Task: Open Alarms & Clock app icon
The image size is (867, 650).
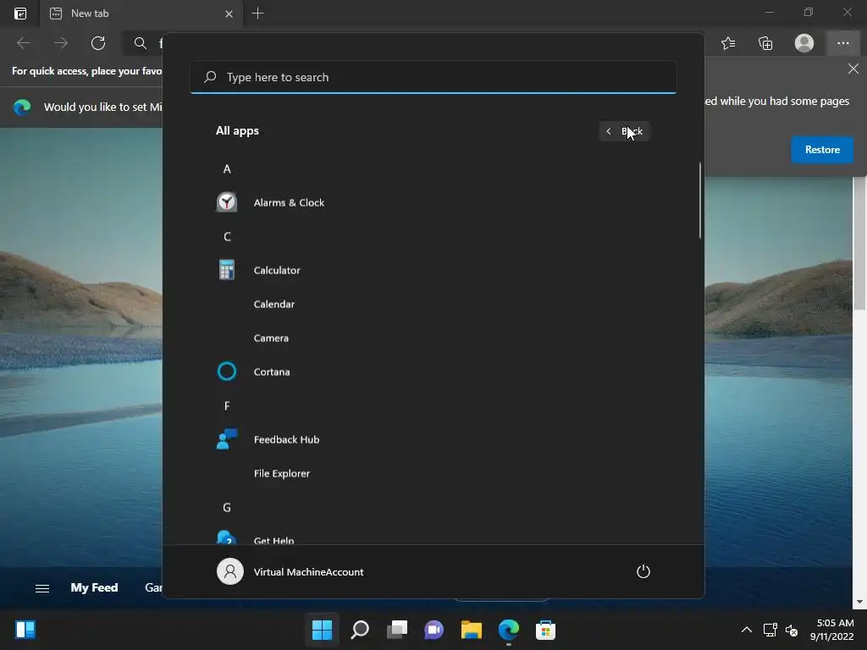Action: coord(227,202)
